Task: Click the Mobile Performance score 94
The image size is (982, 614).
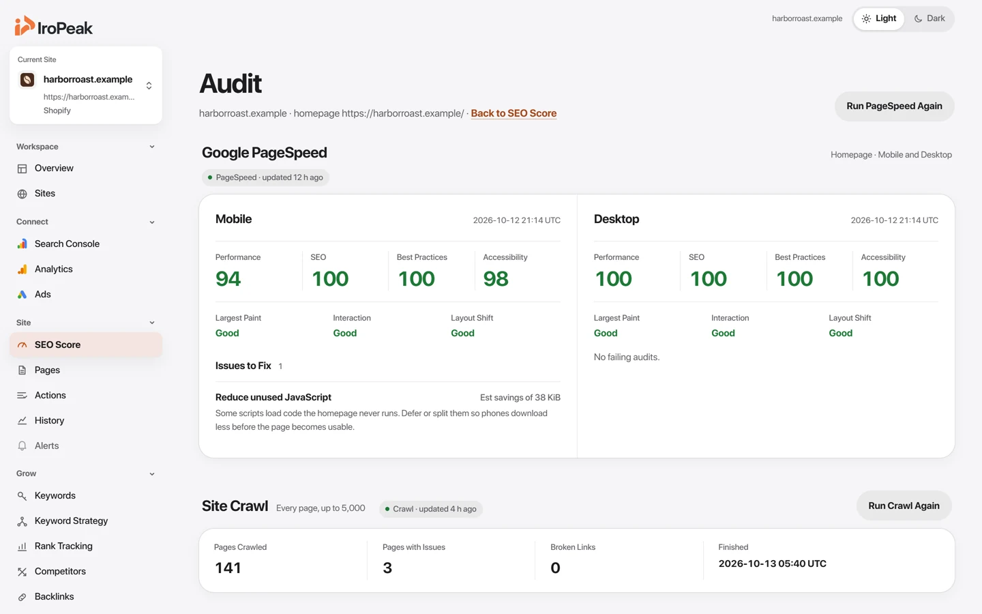Action: point(228,279)
